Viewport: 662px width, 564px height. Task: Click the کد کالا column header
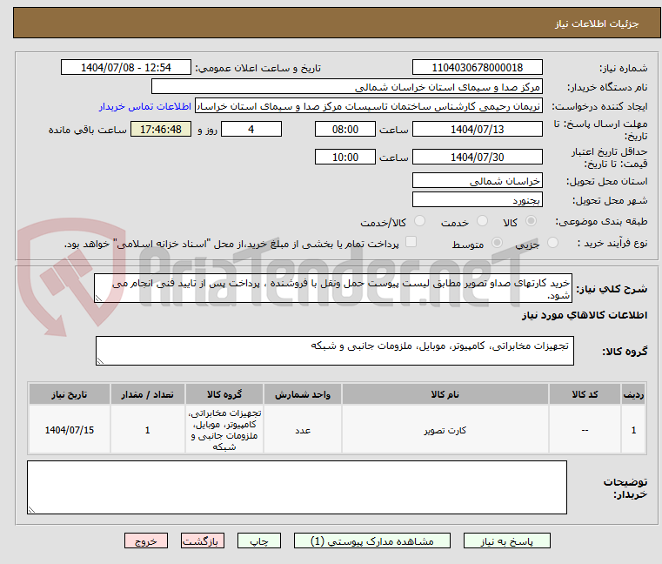point(585,394)
